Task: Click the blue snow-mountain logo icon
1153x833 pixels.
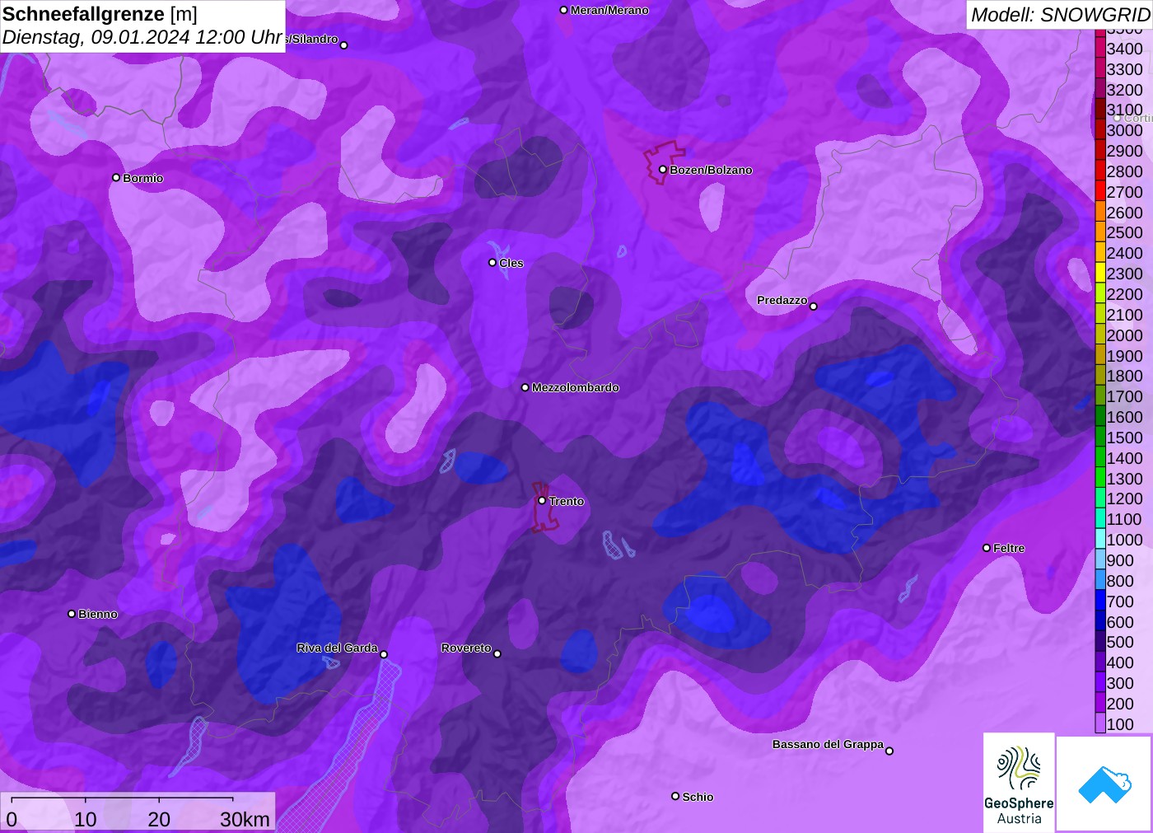Action: pyautogui.click(x=1104, y=784)
